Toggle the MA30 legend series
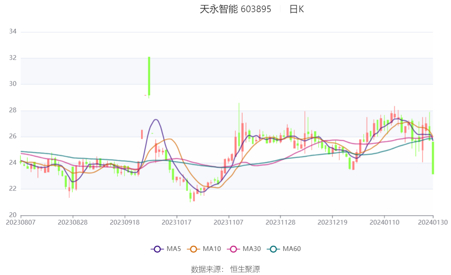Screen dimensions: 451x275 click(x=244, y=249)
